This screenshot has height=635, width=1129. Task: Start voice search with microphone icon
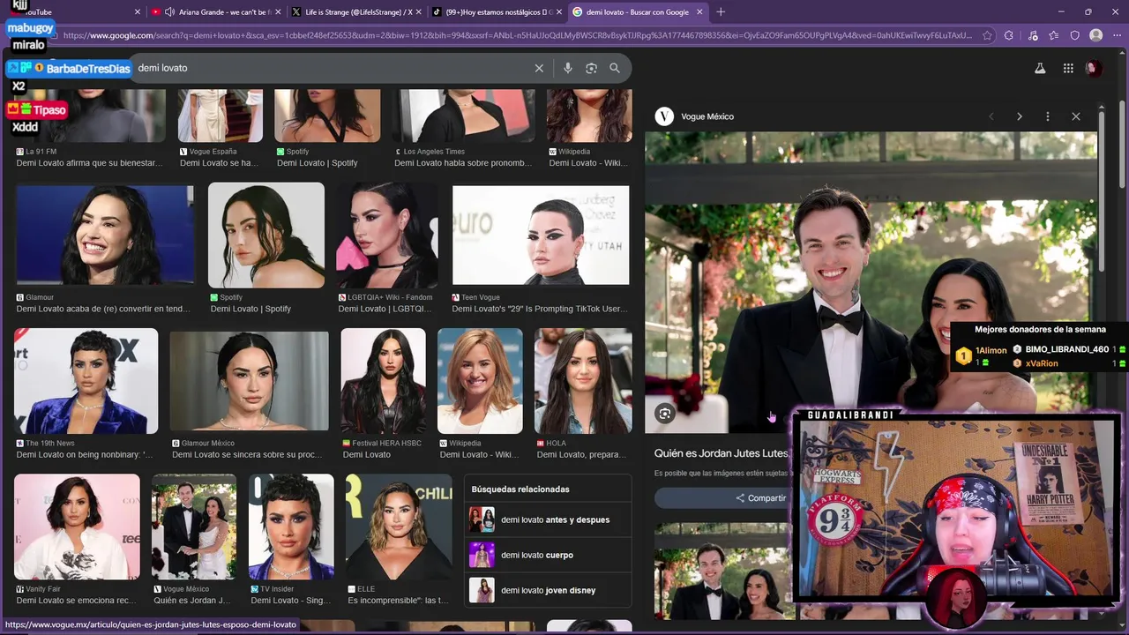(x=567, y=68)
